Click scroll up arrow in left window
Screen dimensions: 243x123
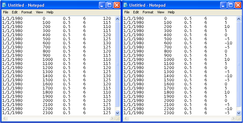[117, 19]
